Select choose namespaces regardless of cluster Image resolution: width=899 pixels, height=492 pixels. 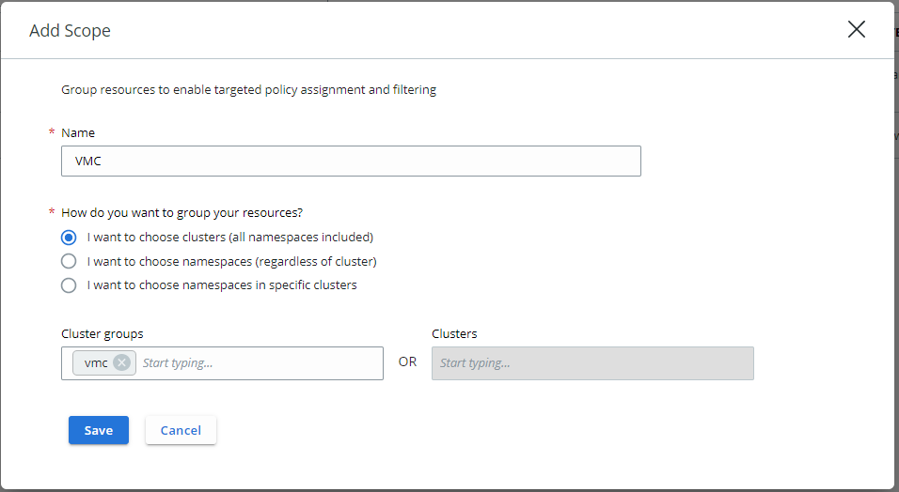(69, 261)
